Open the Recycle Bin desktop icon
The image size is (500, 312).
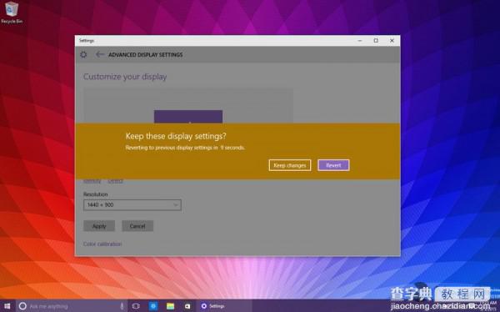click(x=12, y=13)
